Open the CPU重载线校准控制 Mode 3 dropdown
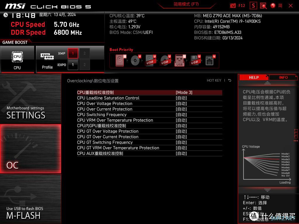 coord(184,92)
